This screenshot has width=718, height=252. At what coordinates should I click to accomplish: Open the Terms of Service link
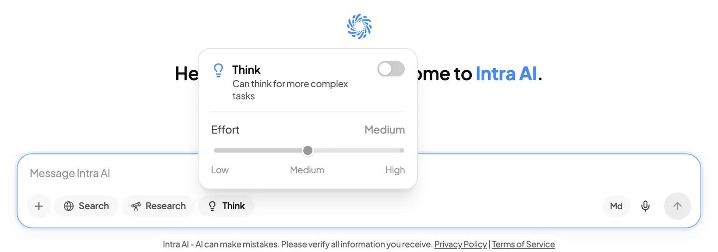point(524,245)
